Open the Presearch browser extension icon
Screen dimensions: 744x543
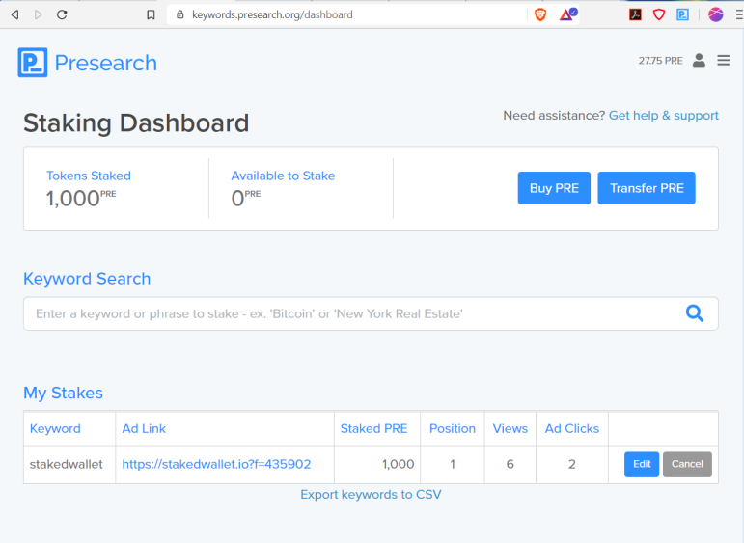click(682, 14)
